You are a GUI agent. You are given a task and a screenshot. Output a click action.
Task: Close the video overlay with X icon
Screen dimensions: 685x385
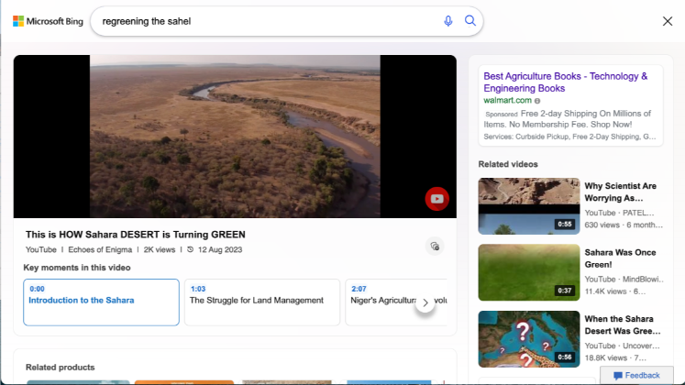pyautogui.click(x=667, y=21)
